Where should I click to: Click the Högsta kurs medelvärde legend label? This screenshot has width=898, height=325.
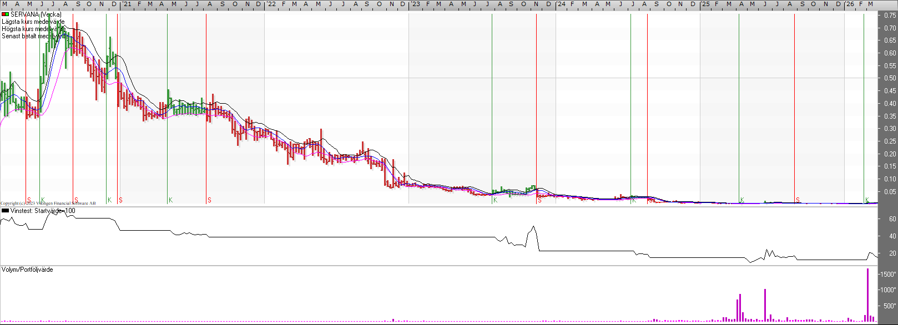click(33, 29)
